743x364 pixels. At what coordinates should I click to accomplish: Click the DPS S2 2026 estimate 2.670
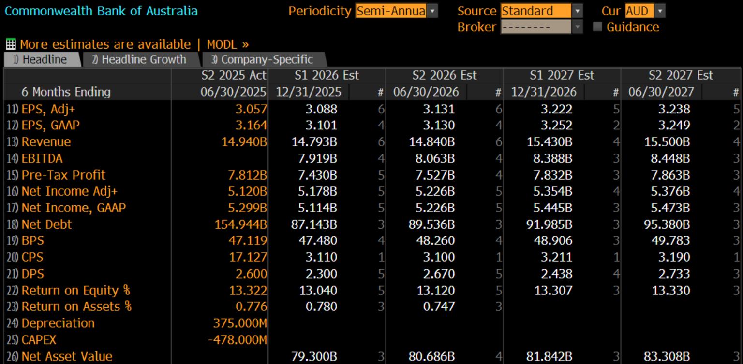439,274
